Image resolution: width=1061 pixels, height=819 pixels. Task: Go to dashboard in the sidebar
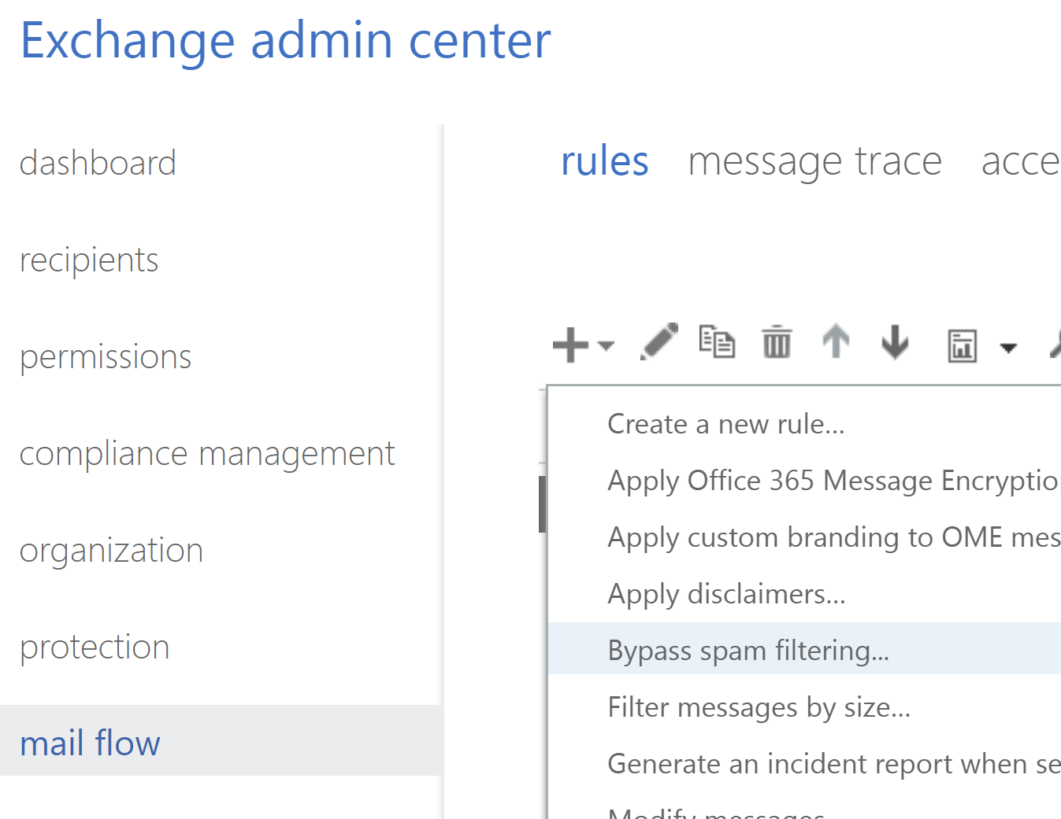(x=98, y=164)
